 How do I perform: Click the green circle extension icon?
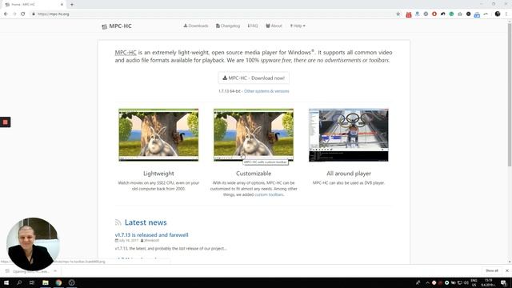(x=451, y=14)
